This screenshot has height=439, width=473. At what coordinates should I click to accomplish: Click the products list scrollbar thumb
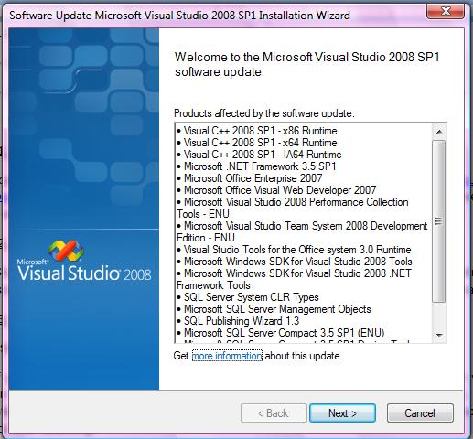click(439, 221)
